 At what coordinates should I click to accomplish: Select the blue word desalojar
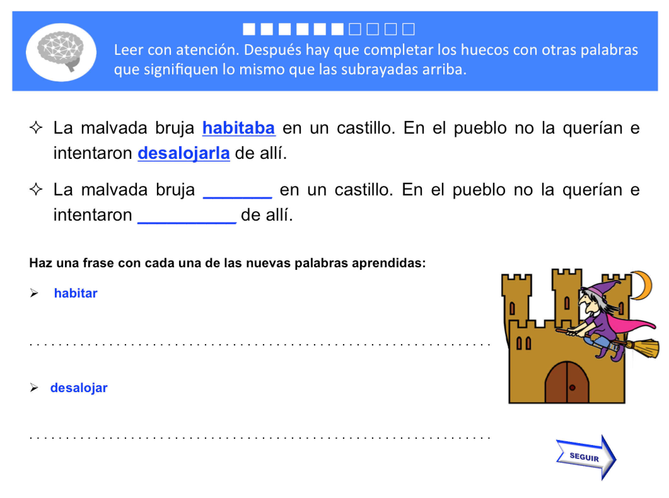coord(80,388)
